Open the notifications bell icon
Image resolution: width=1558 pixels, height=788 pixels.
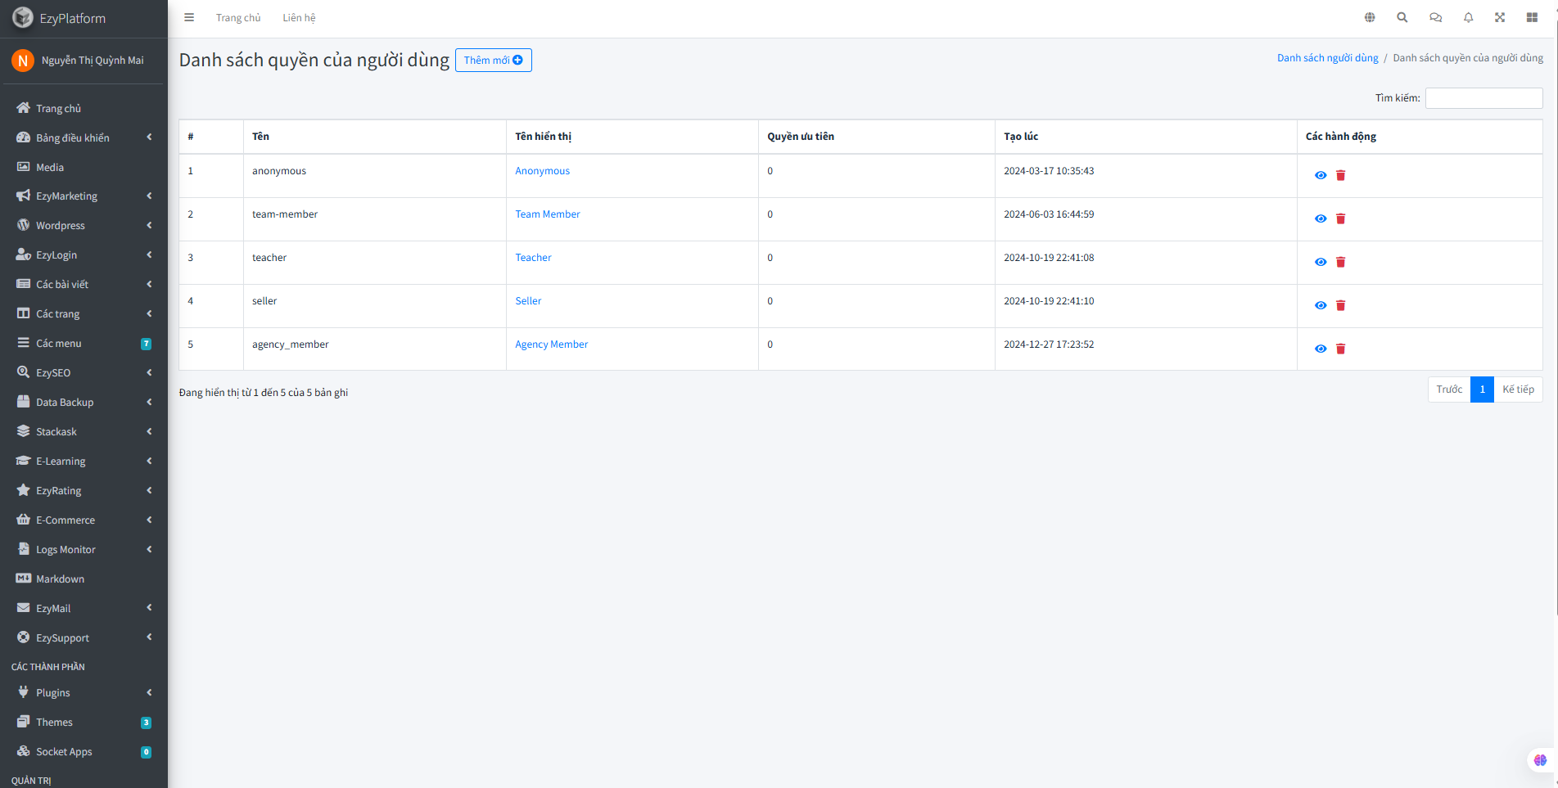(x=1468, y=17)
